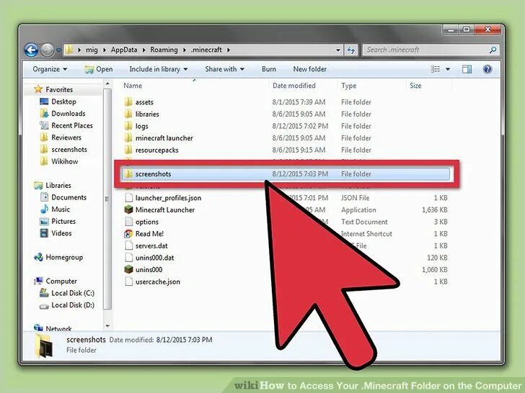Click the navigation pane scrollbar down arrow

point(107,326)
